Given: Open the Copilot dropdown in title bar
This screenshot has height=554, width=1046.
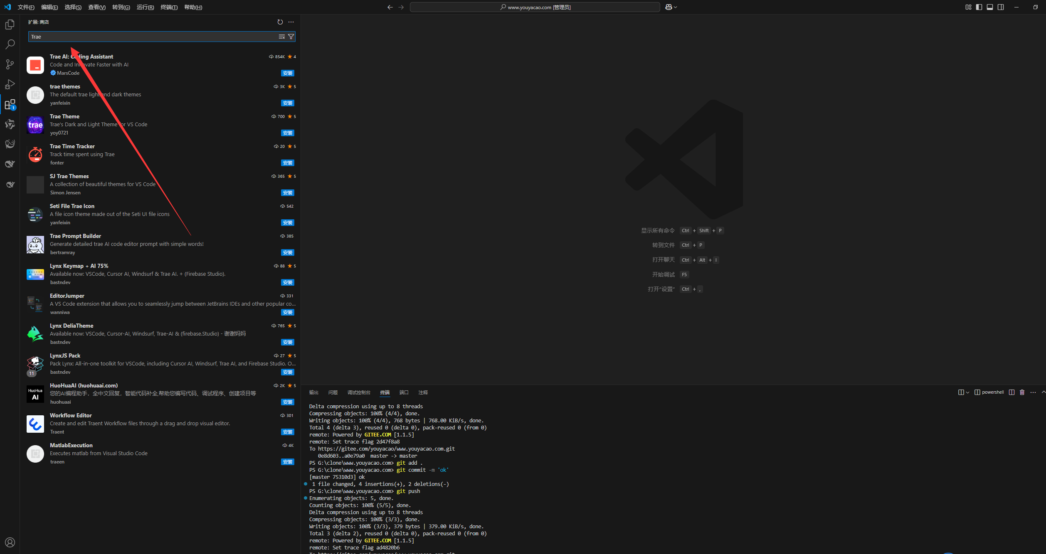Looking at the screenshot, I should 675,7.
